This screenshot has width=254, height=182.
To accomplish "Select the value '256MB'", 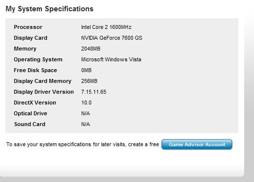I will tap(89, 81).
